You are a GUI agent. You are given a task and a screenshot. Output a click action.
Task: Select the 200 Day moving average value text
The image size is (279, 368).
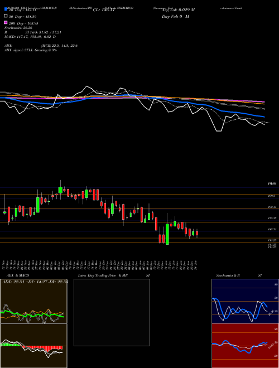click(23, 23)
